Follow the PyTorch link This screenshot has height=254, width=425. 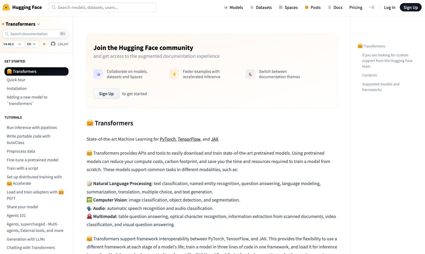pos(168,139)
